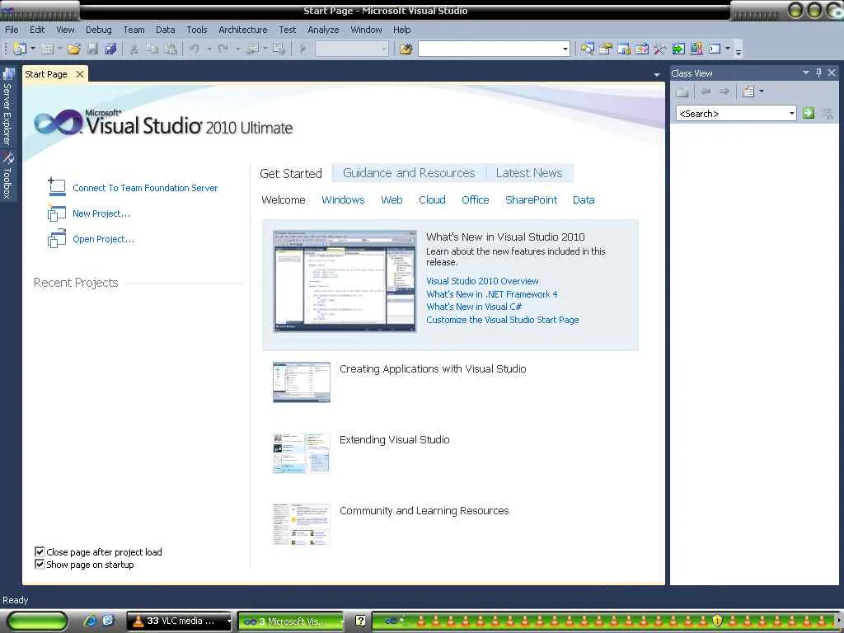Click Class View Forward arrow icon

724,92
